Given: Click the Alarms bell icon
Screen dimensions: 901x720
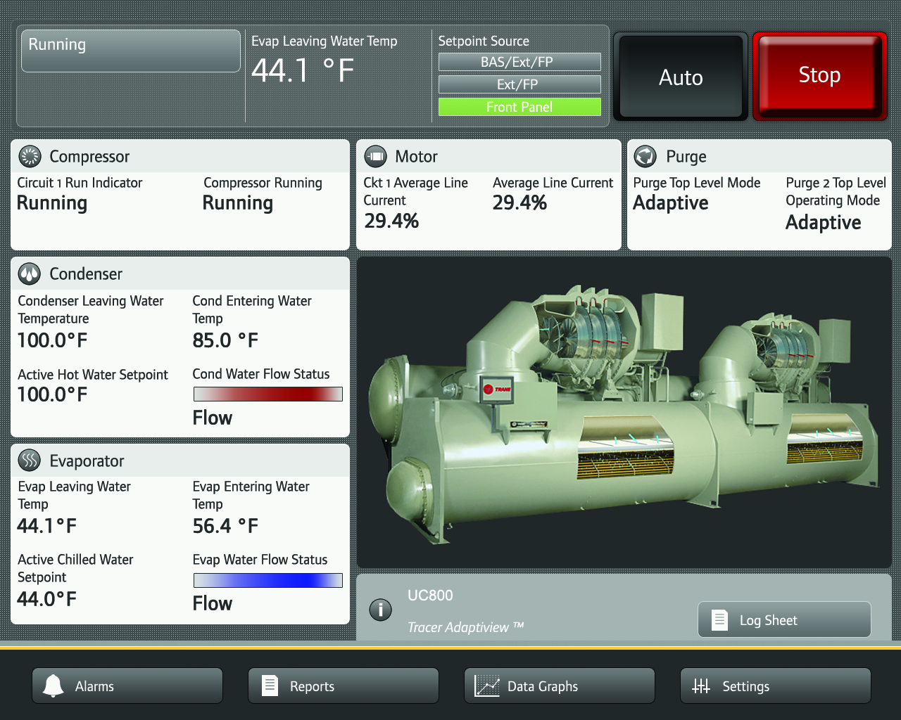Looking at the screenshot, I should point(51,686).
